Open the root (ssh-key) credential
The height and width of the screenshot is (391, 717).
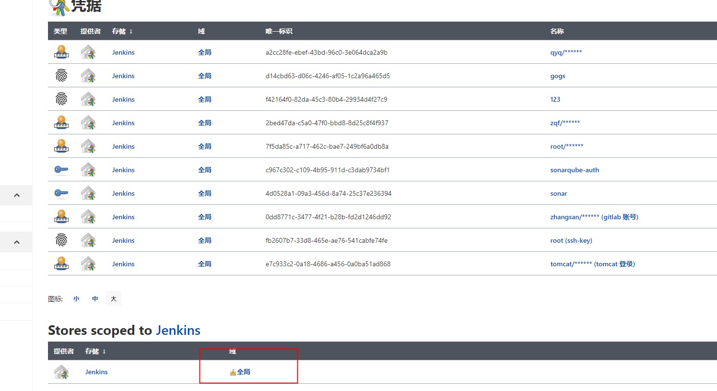(x=571, y=240)
